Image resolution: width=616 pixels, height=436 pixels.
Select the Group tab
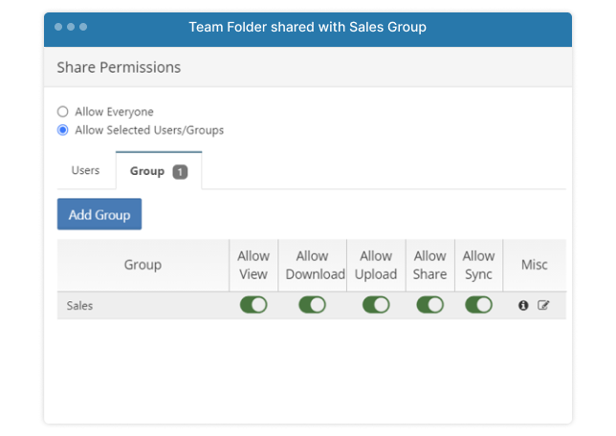[x=159, y=170]
